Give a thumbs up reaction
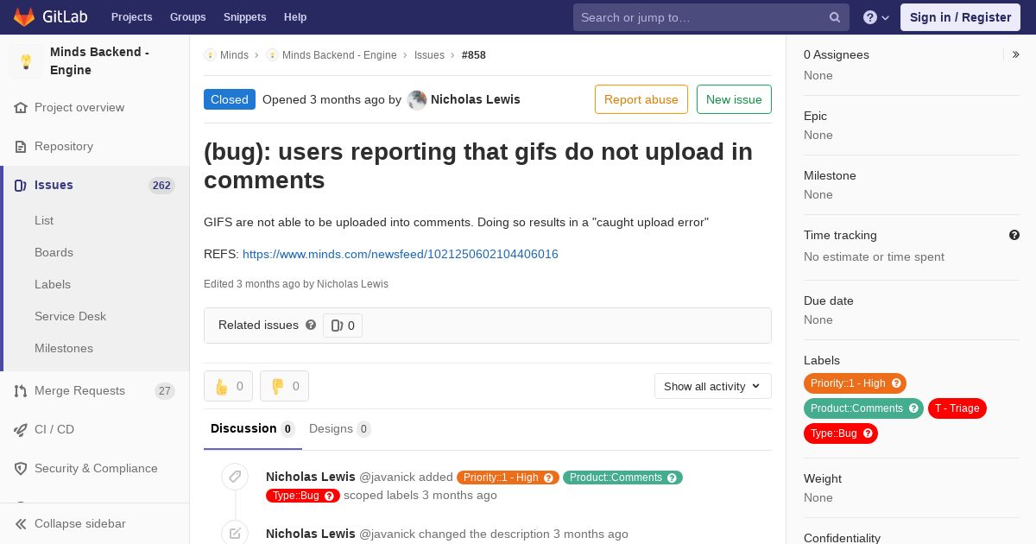 [228, 386]
